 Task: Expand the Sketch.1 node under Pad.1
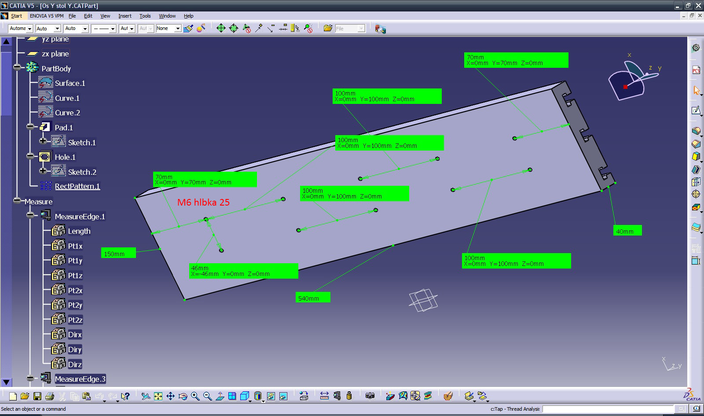[x=43, y=141]
